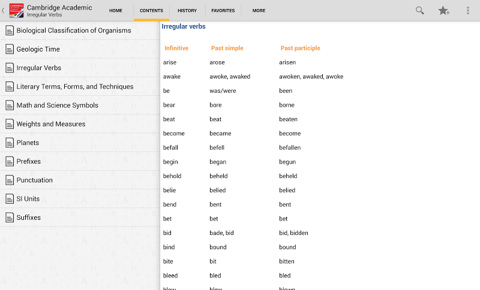Switch to the HISTORY tab

coord(187,10)
